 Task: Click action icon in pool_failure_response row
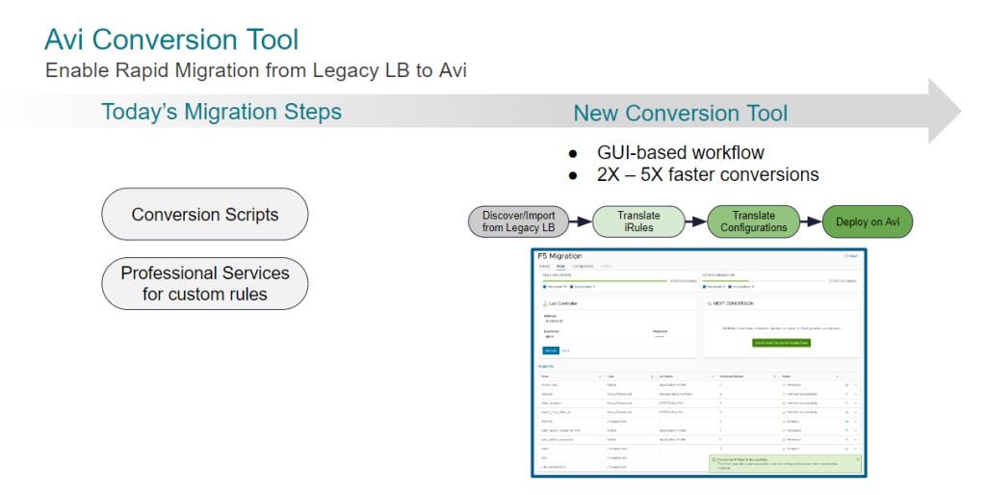846,440
